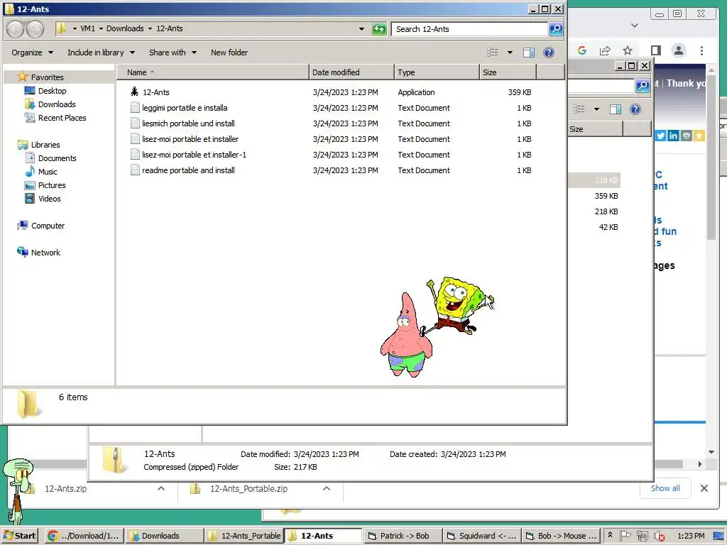The height and width of the screenshot is (545, 727).
Task: Select readme portable and install file
Action: 188,170
